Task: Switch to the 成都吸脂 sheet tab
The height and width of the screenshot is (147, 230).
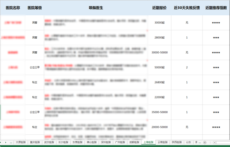Action: click(x=134, y=142)
